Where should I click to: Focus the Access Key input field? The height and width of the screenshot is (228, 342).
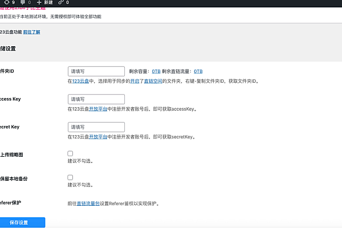[x=96, y=99]
